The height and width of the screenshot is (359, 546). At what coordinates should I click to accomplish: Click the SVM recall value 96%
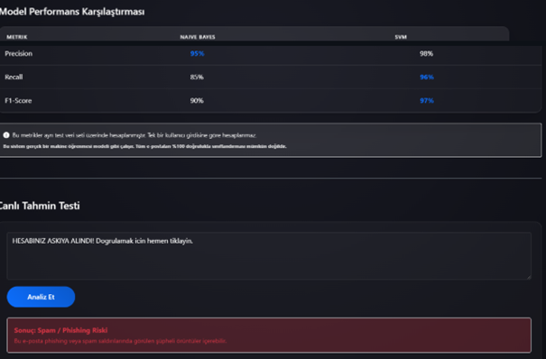[x=427, y=77]
